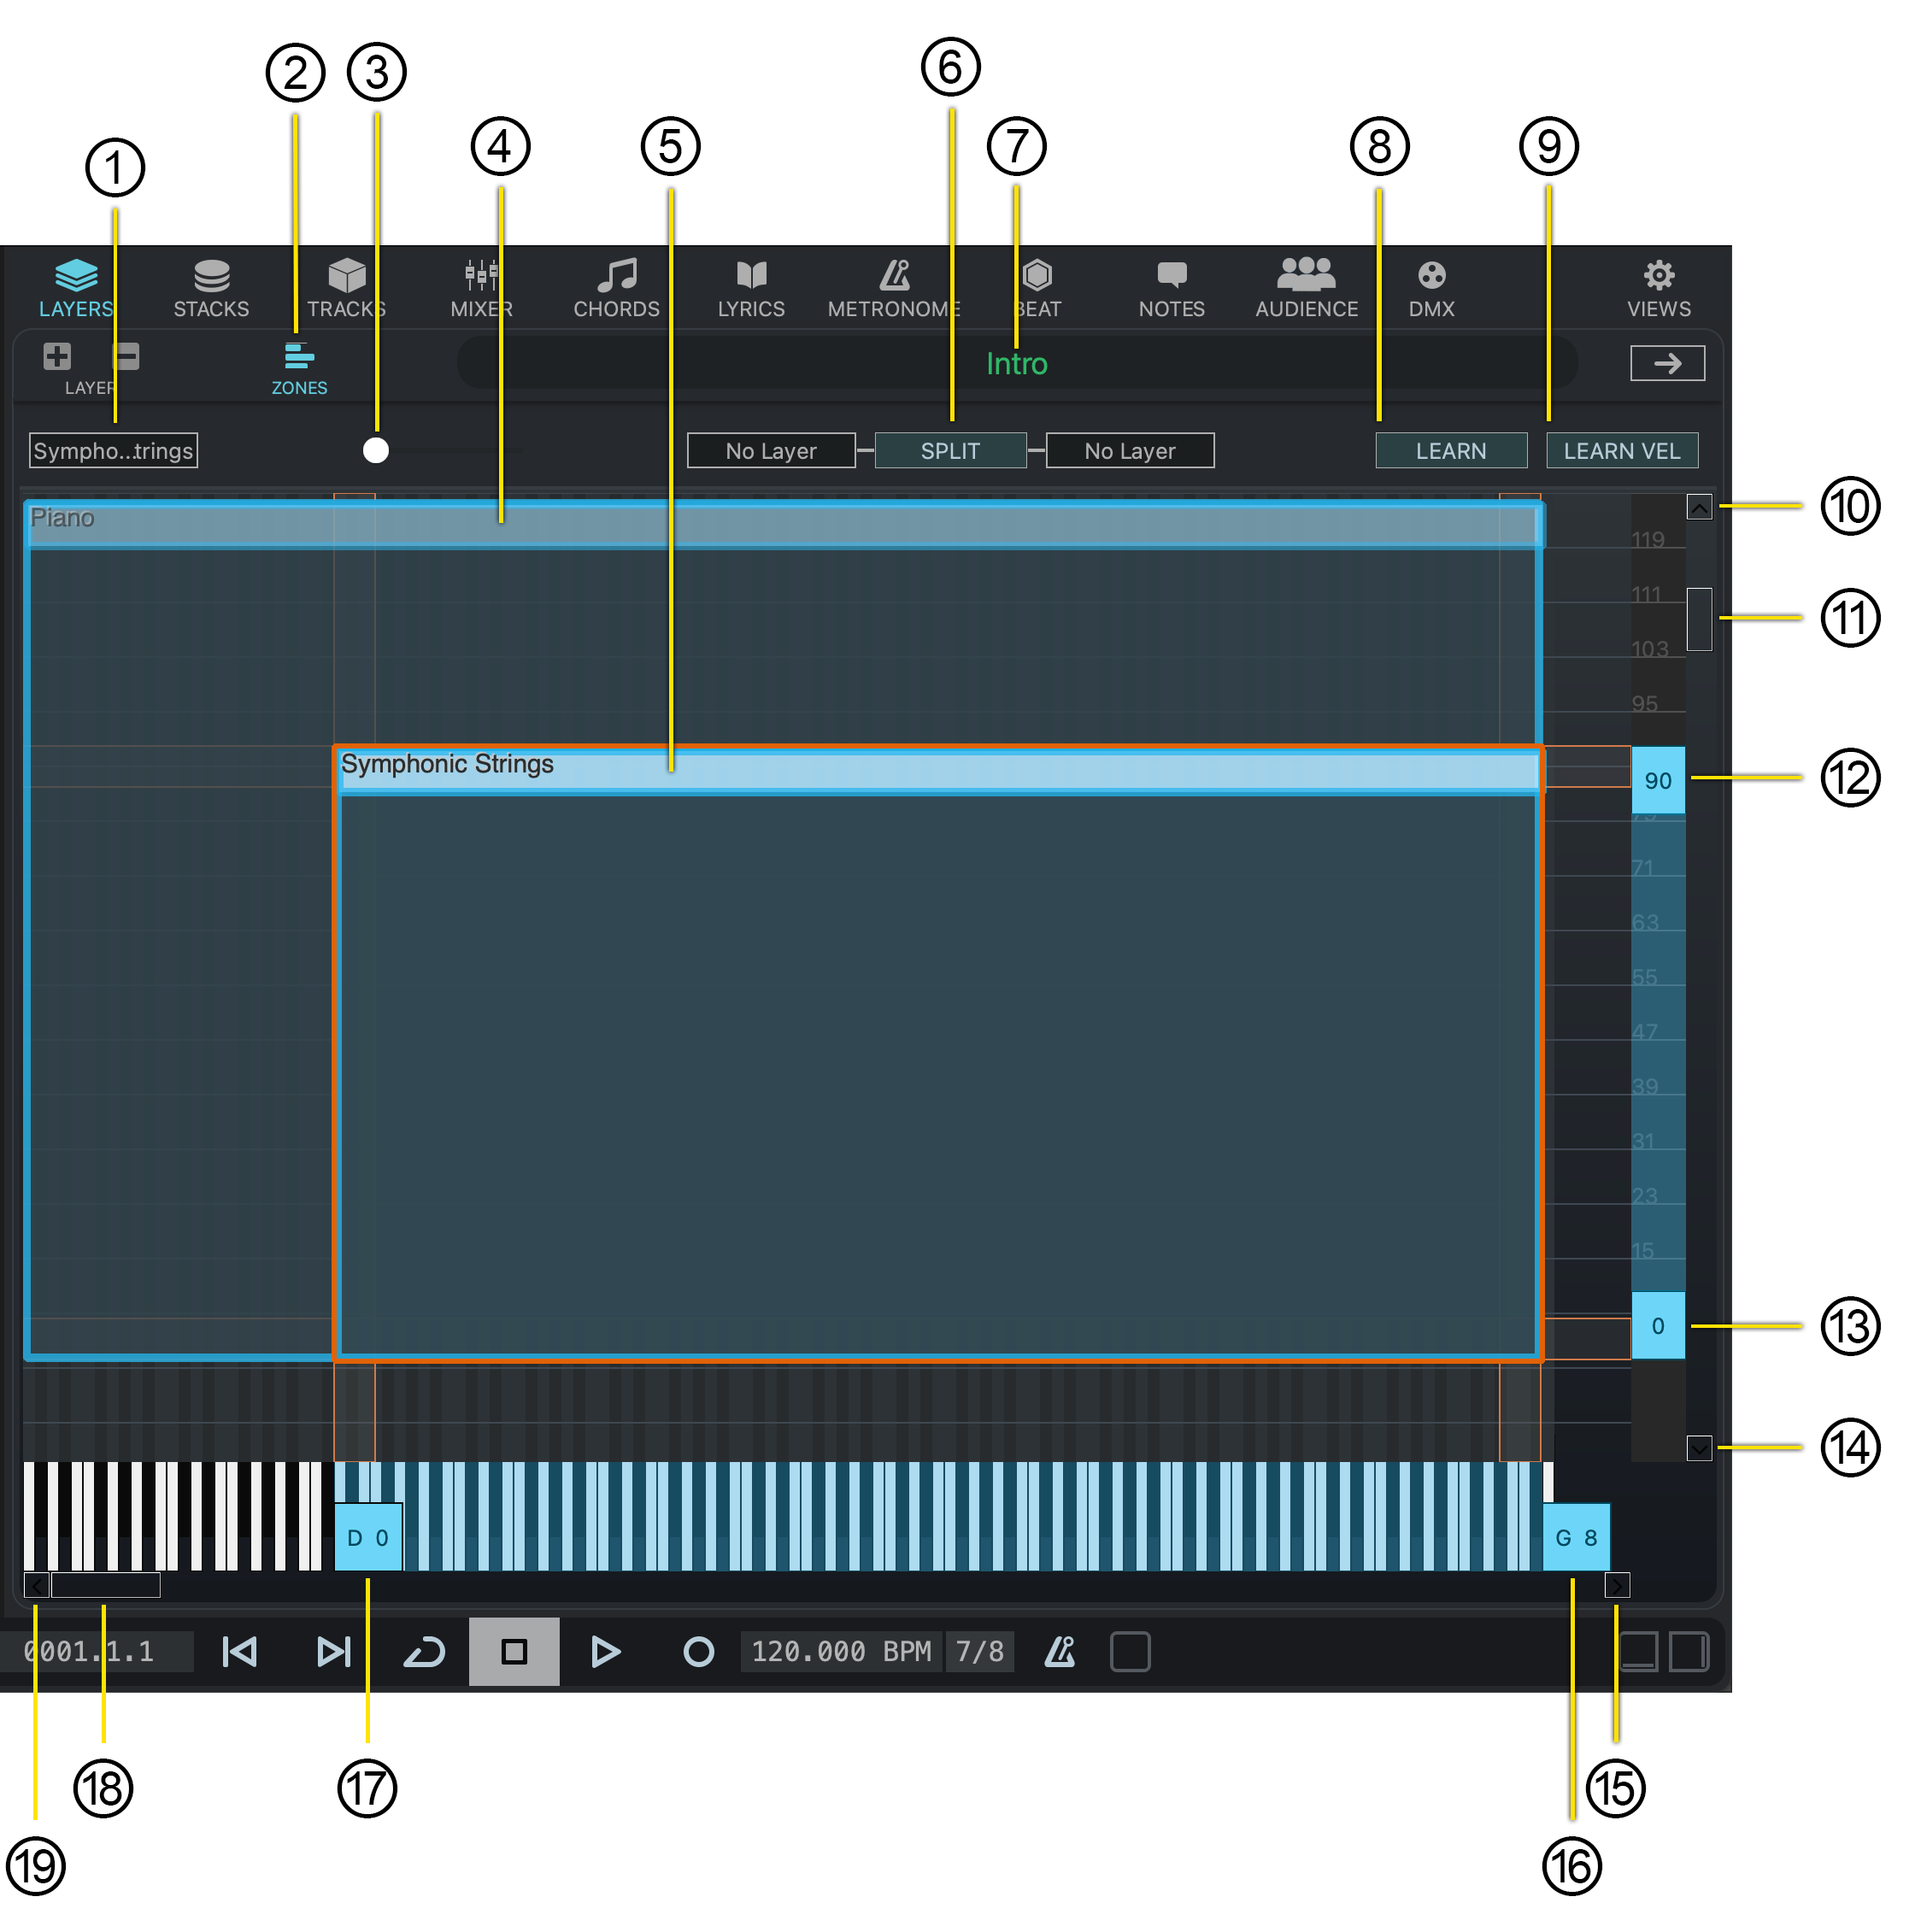Click the LEARN button
Screen dimensions: 1921x1932
pyautogui.click(x=1451, y=451)
